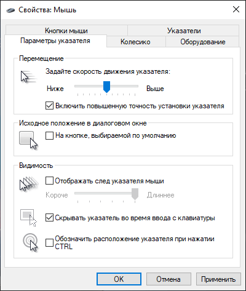Switch to the Оборудование tab
246x291 pixels.
pos(202,42)
